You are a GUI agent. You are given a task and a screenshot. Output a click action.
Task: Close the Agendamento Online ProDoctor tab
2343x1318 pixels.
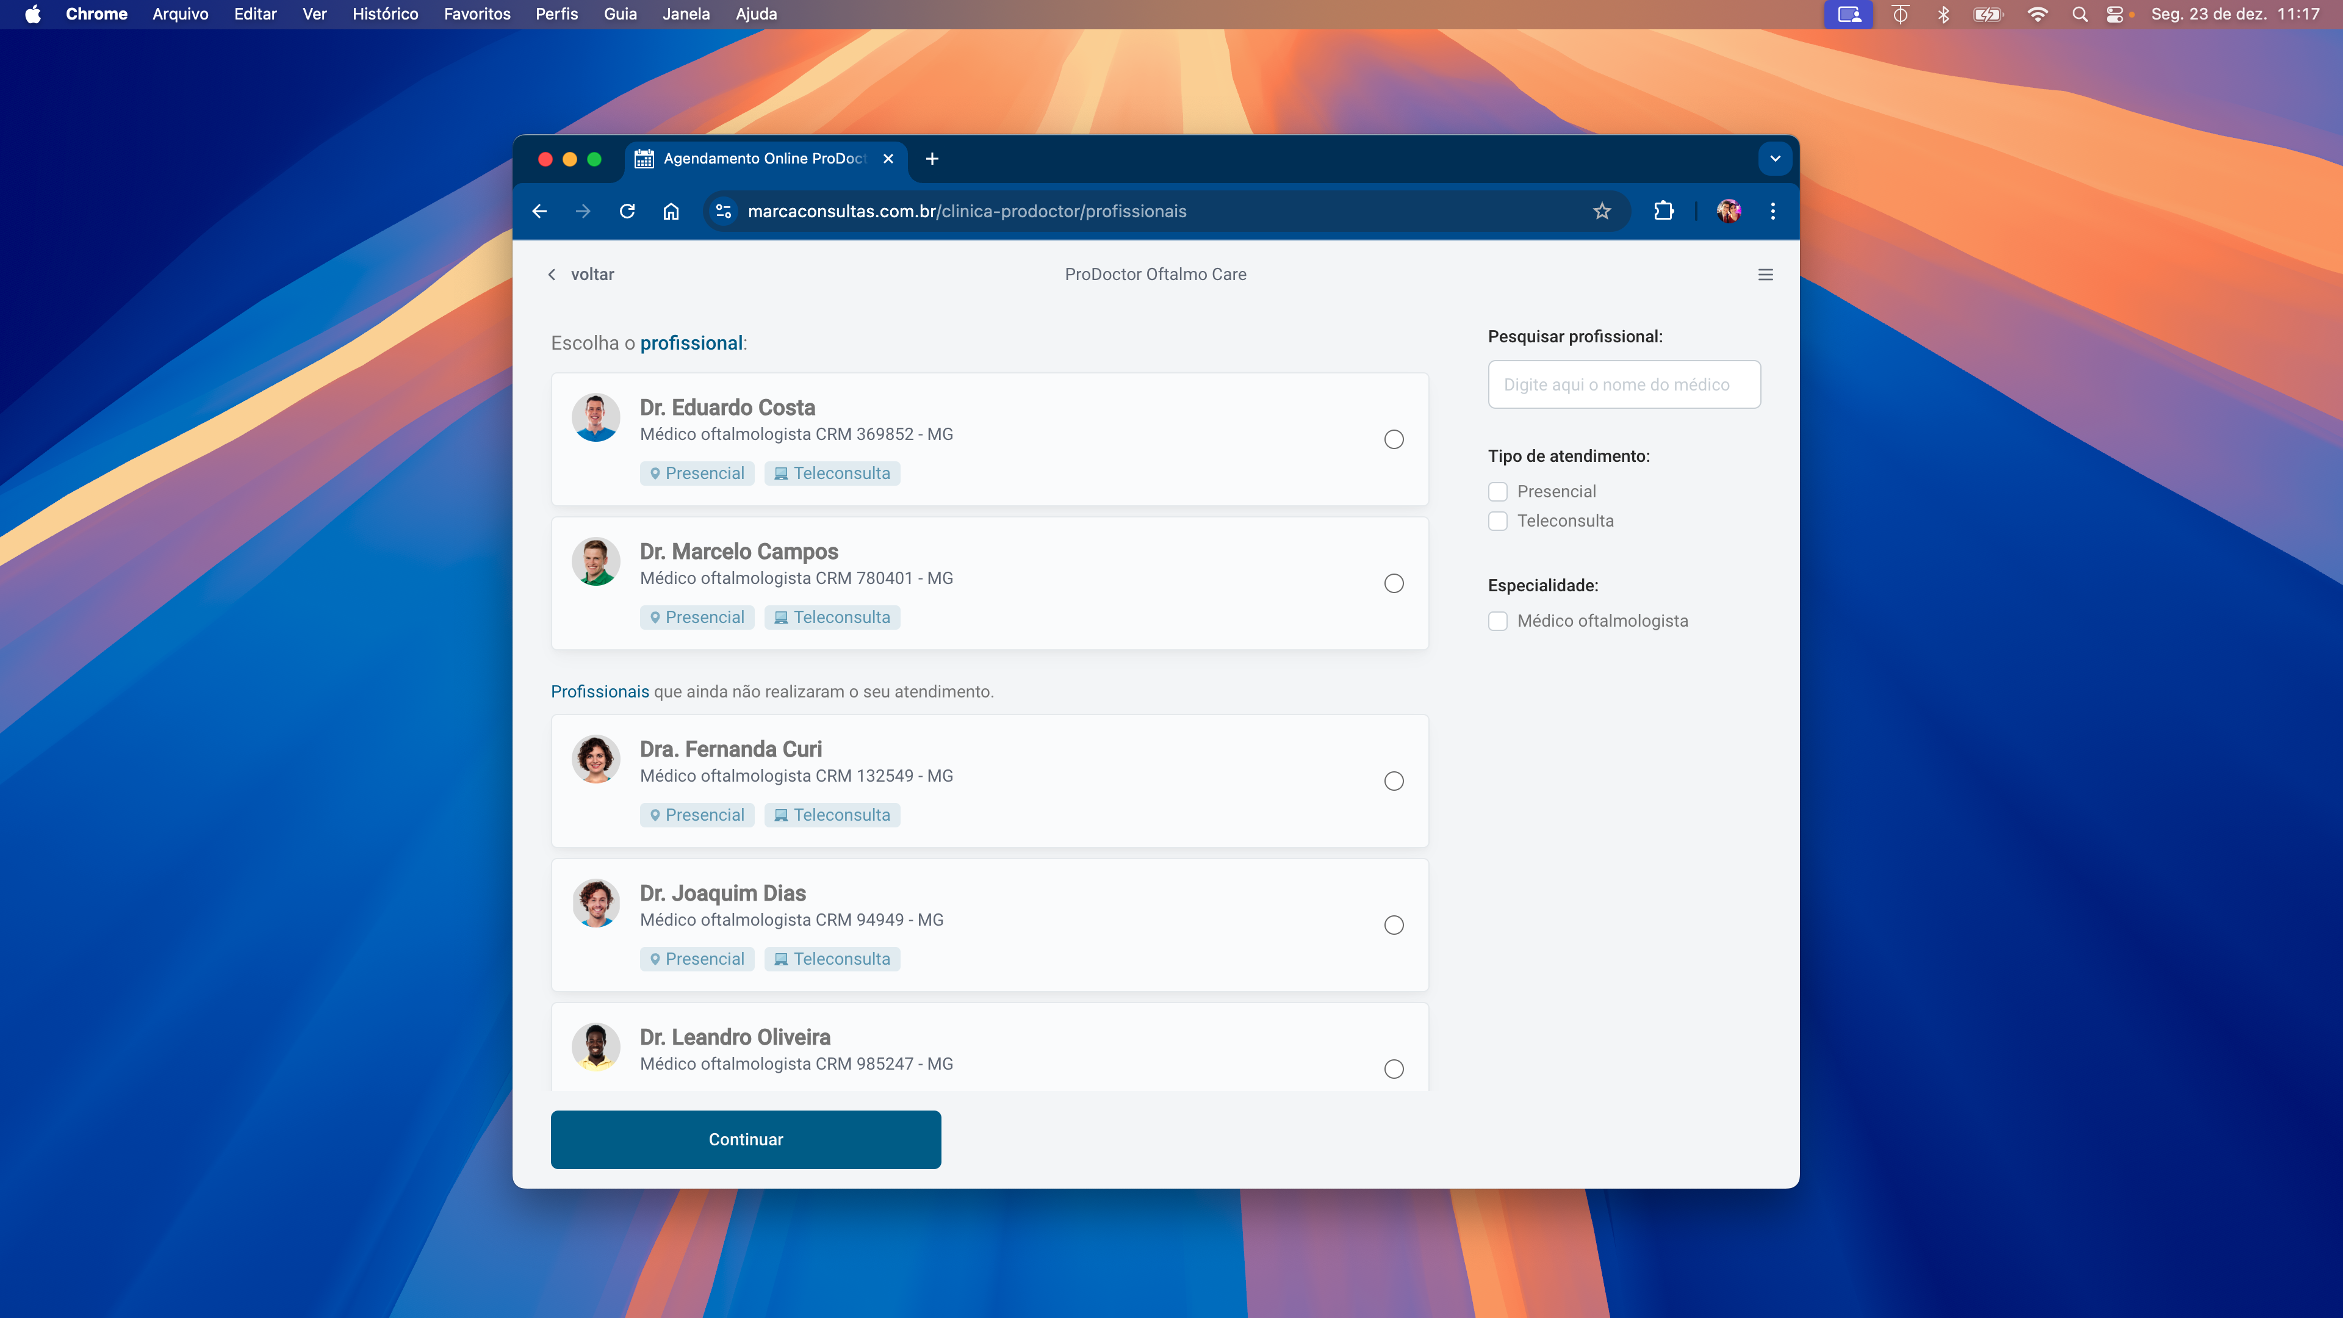888,158
